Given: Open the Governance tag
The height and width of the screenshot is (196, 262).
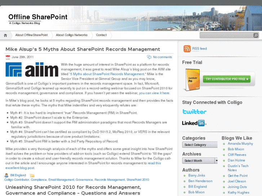Looking at the screenshot, I should [x=84, y=180].
